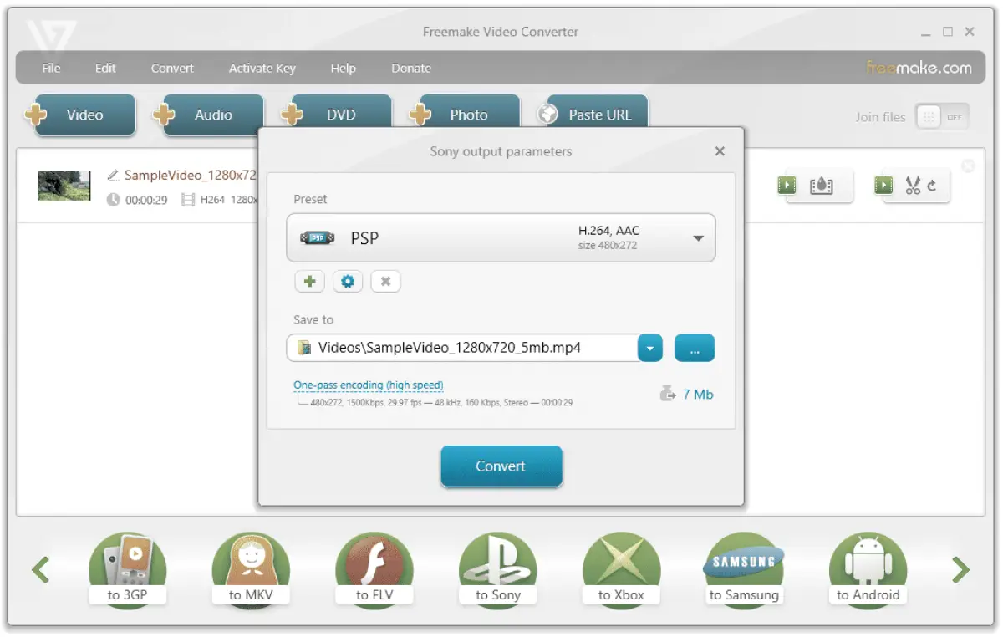Open the watermark preview button
Screen dimensions: 1003x637
click(x=815, y=186)
